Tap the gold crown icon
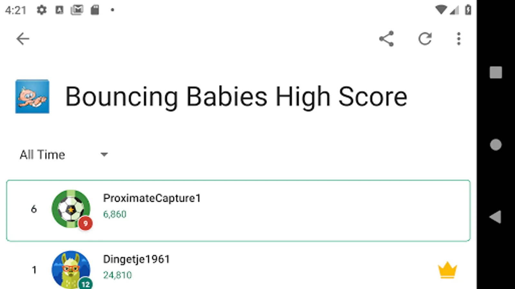The height and width of the screenshot is (289, 515). point(447,270)
